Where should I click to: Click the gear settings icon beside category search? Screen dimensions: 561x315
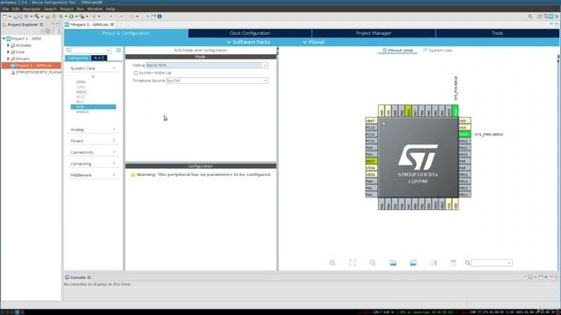pos(118,51)
